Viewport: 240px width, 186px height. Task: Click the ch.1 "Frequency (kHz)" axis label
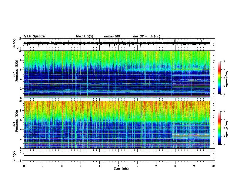click(x=17, y=71)
